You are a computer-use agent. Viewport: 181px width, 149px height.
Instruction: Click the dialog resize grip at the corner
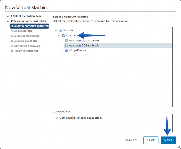[x=179, y=147]
